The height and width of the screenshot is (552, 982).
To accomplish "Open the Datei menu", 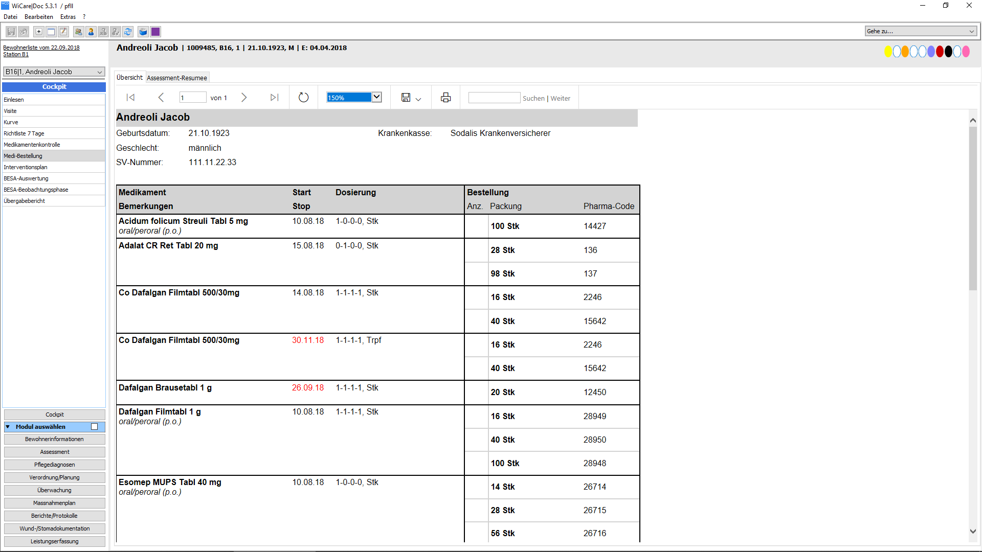I will pos(10,17).
